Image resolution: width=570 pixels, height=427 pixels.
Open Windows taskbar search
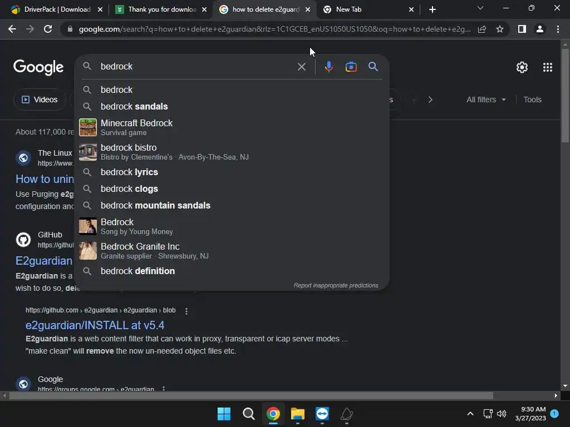(x=249, y=414)
